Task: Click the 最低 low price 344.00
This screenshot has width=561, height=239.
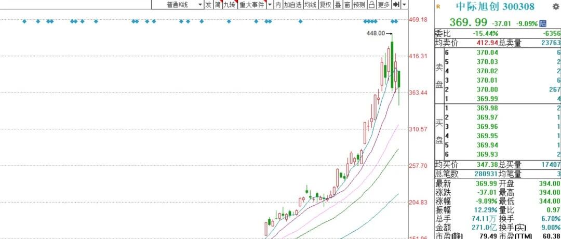Action: [550, 201]
